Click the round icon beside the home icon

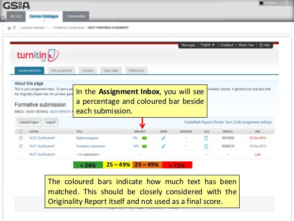(14, 28)
